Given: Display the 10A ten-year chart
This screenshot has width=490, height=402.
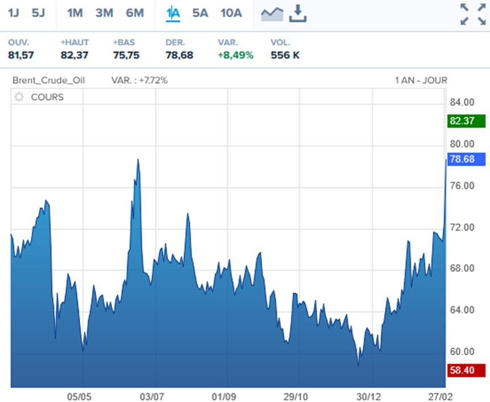Looking at the screenshot, I should click(231, 13).
